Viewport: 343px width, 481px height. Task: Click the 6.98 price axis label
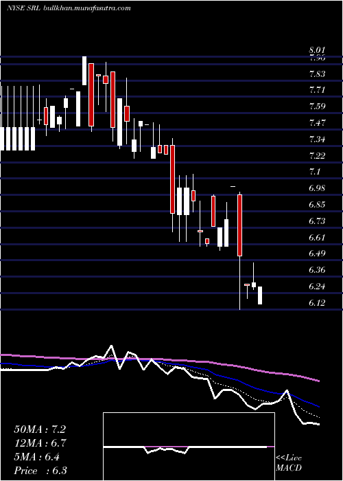(317, 188)
